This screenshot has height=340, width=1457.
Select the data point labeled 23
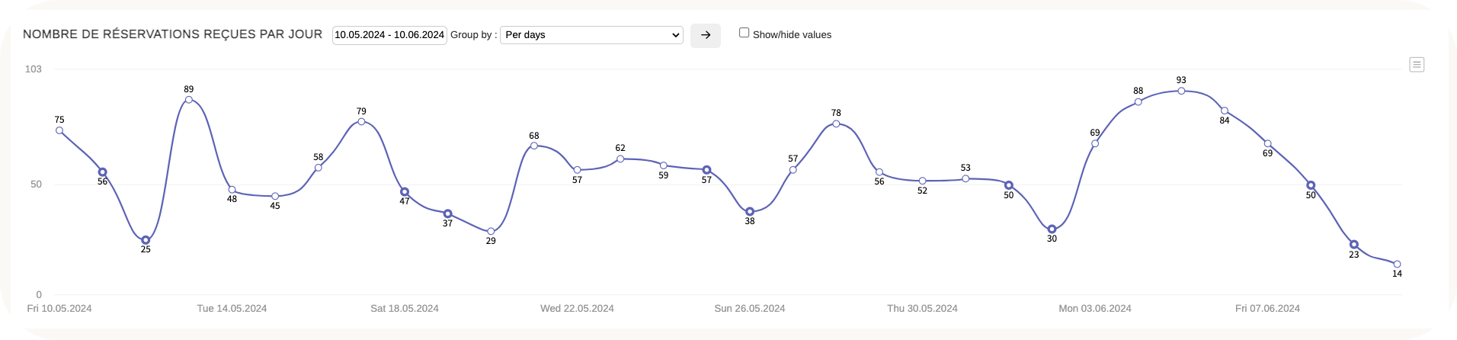click(x=1354, y=245)
